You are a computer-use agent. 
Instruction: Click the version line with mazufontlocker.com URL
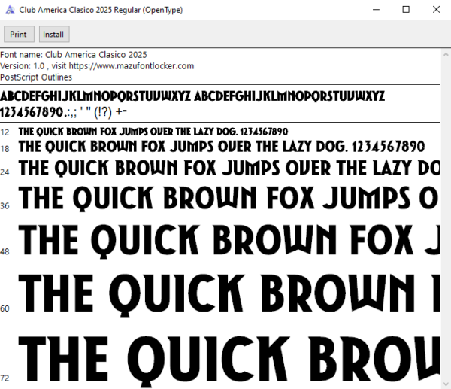(x=97, y=66)
